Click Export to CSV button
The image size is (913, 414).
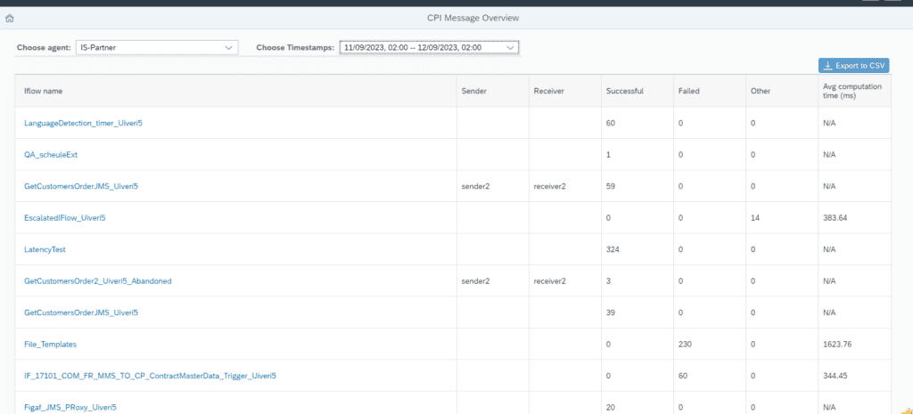[x=853, y=66]
